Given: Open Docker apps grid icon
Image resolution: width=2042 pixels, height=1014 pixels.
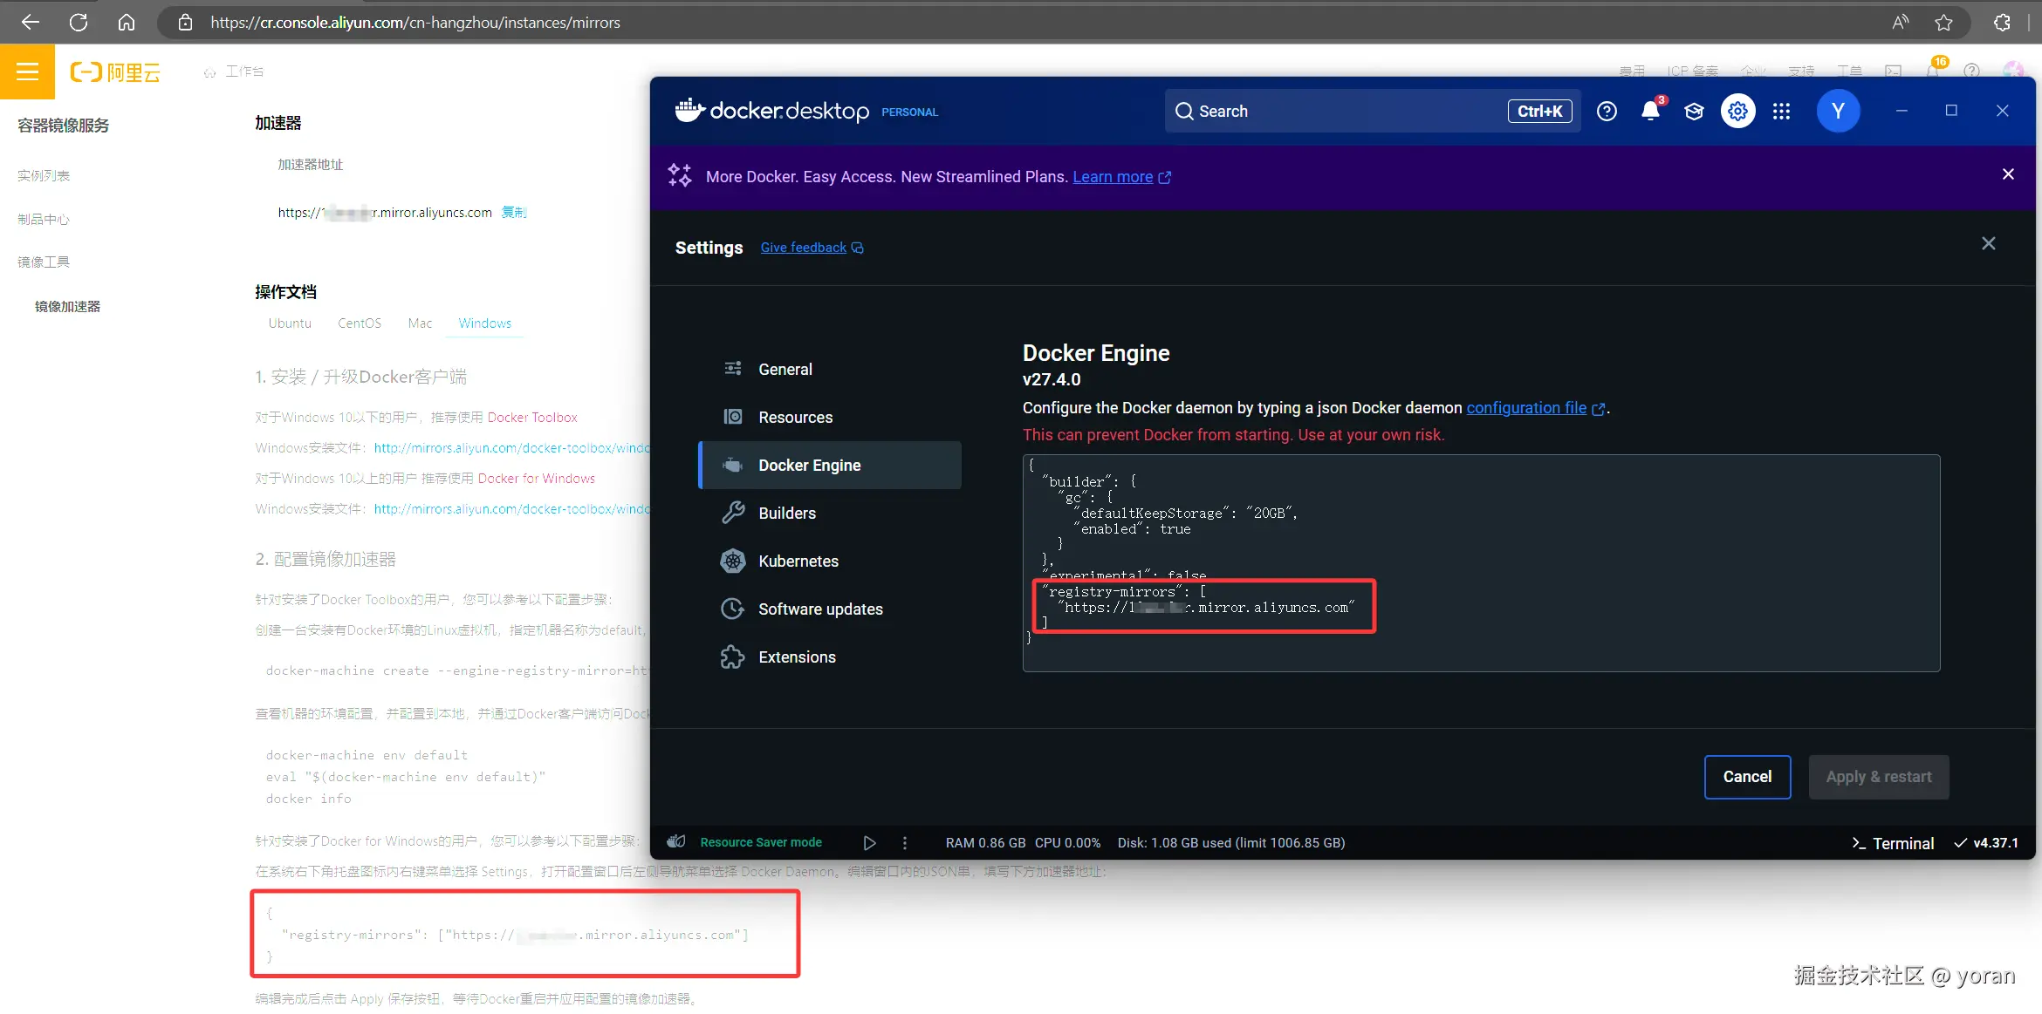Looking at the screenshot, I should coord(1782,112).
